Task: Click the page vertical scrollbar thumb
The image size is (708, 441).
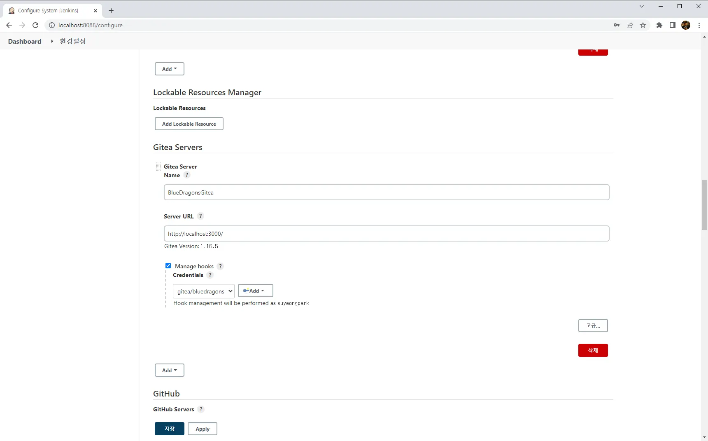Action: pos(704,205)
